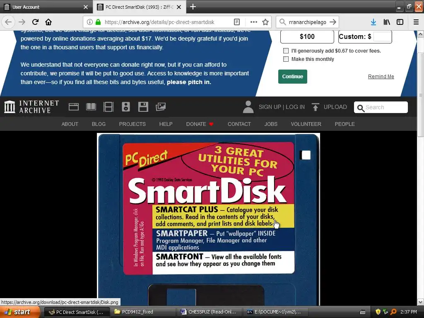The height and width of the screenshot is (318, 424).
Task: Bookmark this page with the star icon
Action: tap(265, 22)
